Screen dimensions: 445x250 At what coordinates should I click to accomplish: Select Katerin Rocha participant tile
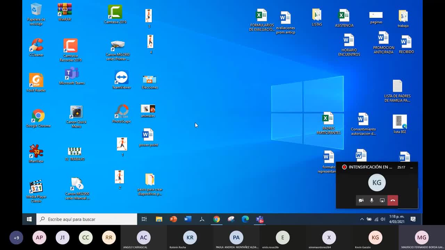190,238
